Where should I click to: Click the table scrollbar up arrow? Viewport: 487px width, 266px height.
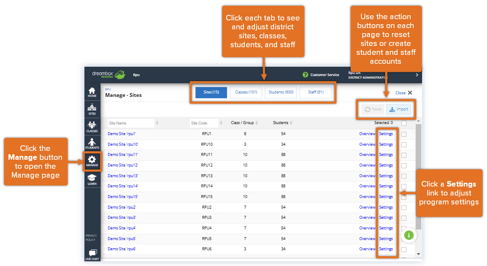point(418,121)
